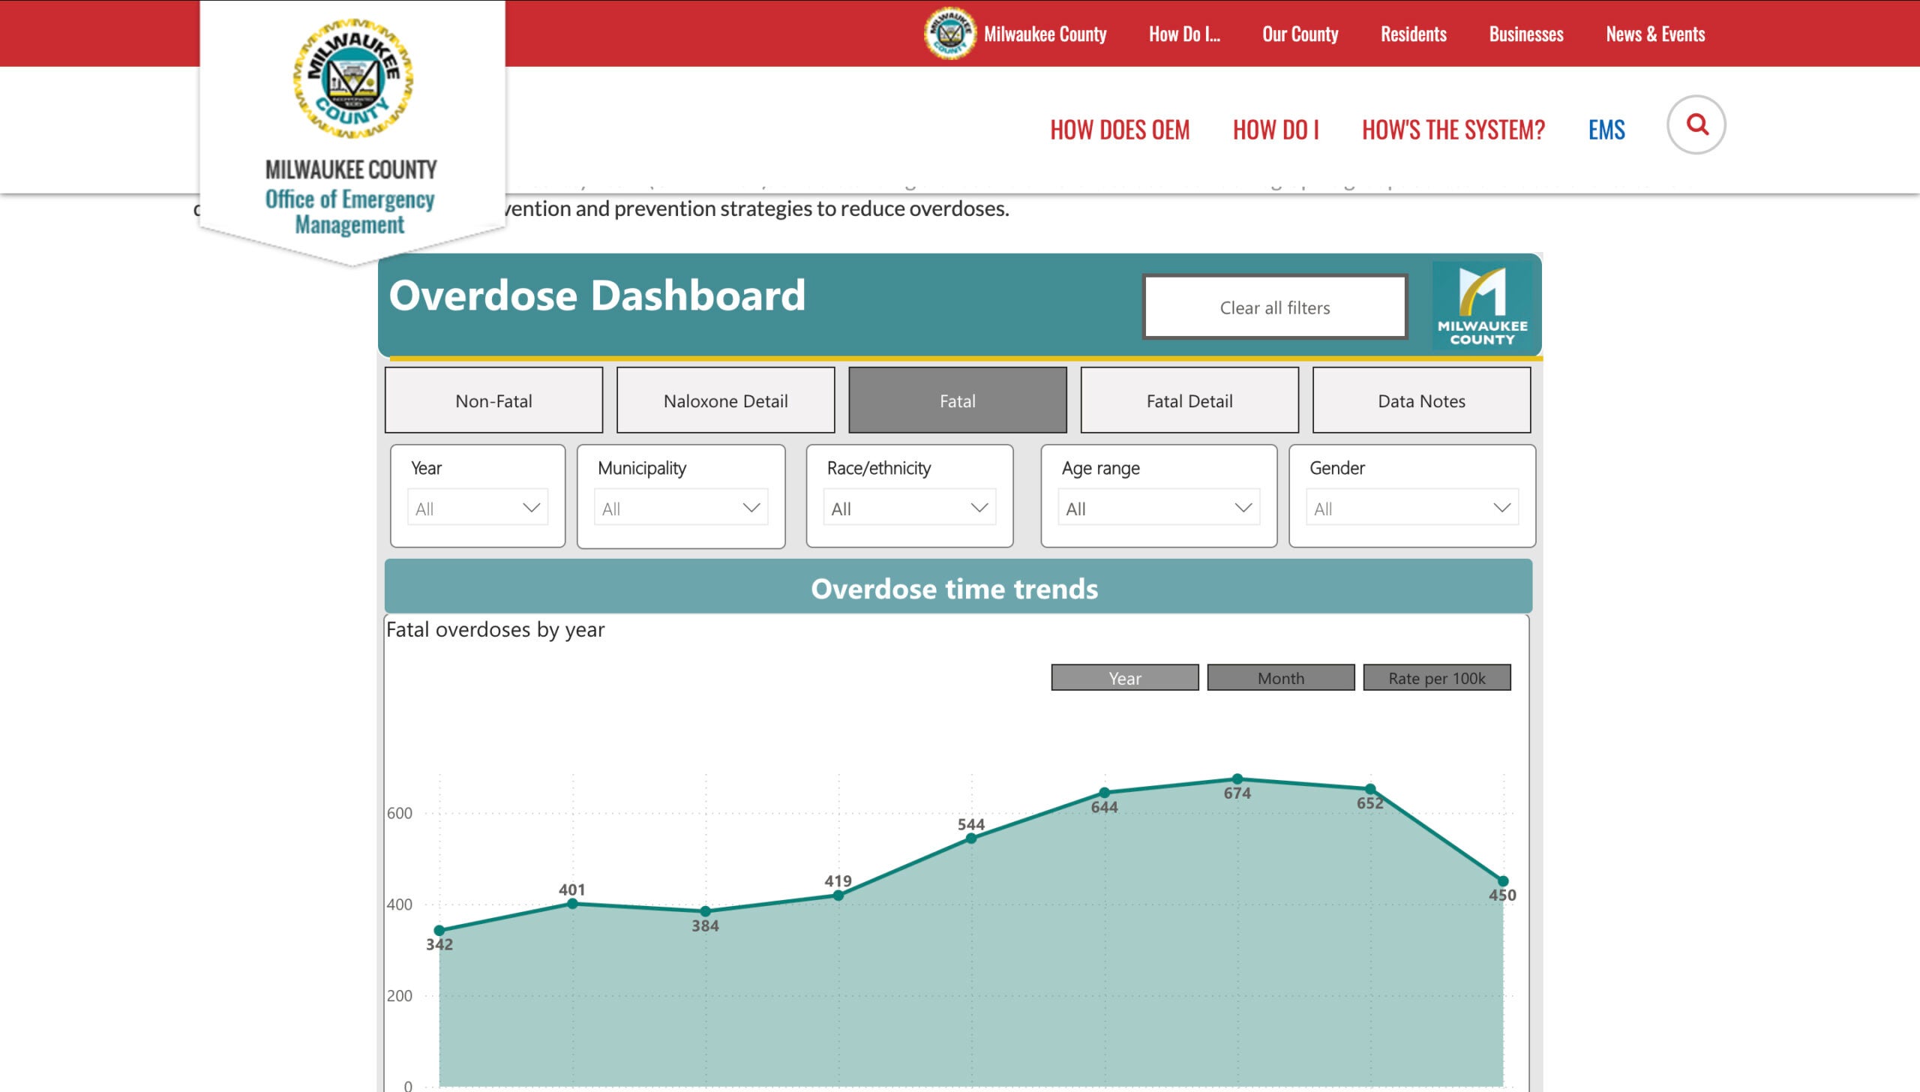Open the Year filter dropdown
1920x1092 pixels.
(478, 508)
